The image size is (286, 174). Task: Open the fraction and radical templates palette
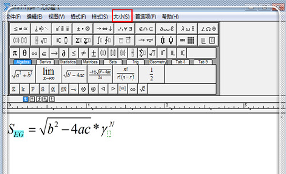click(x=41, y=40)
